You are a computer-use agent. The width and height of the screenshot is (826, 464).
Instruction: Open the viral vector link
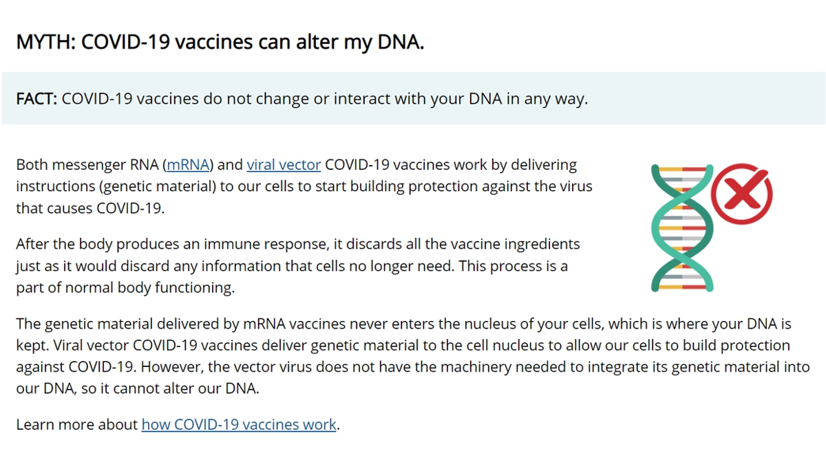pos(284,165)
